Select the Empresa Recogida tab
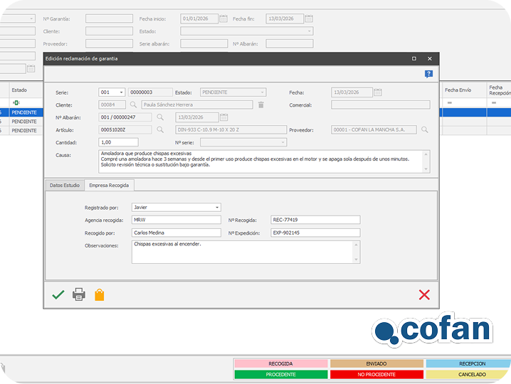 109,186
